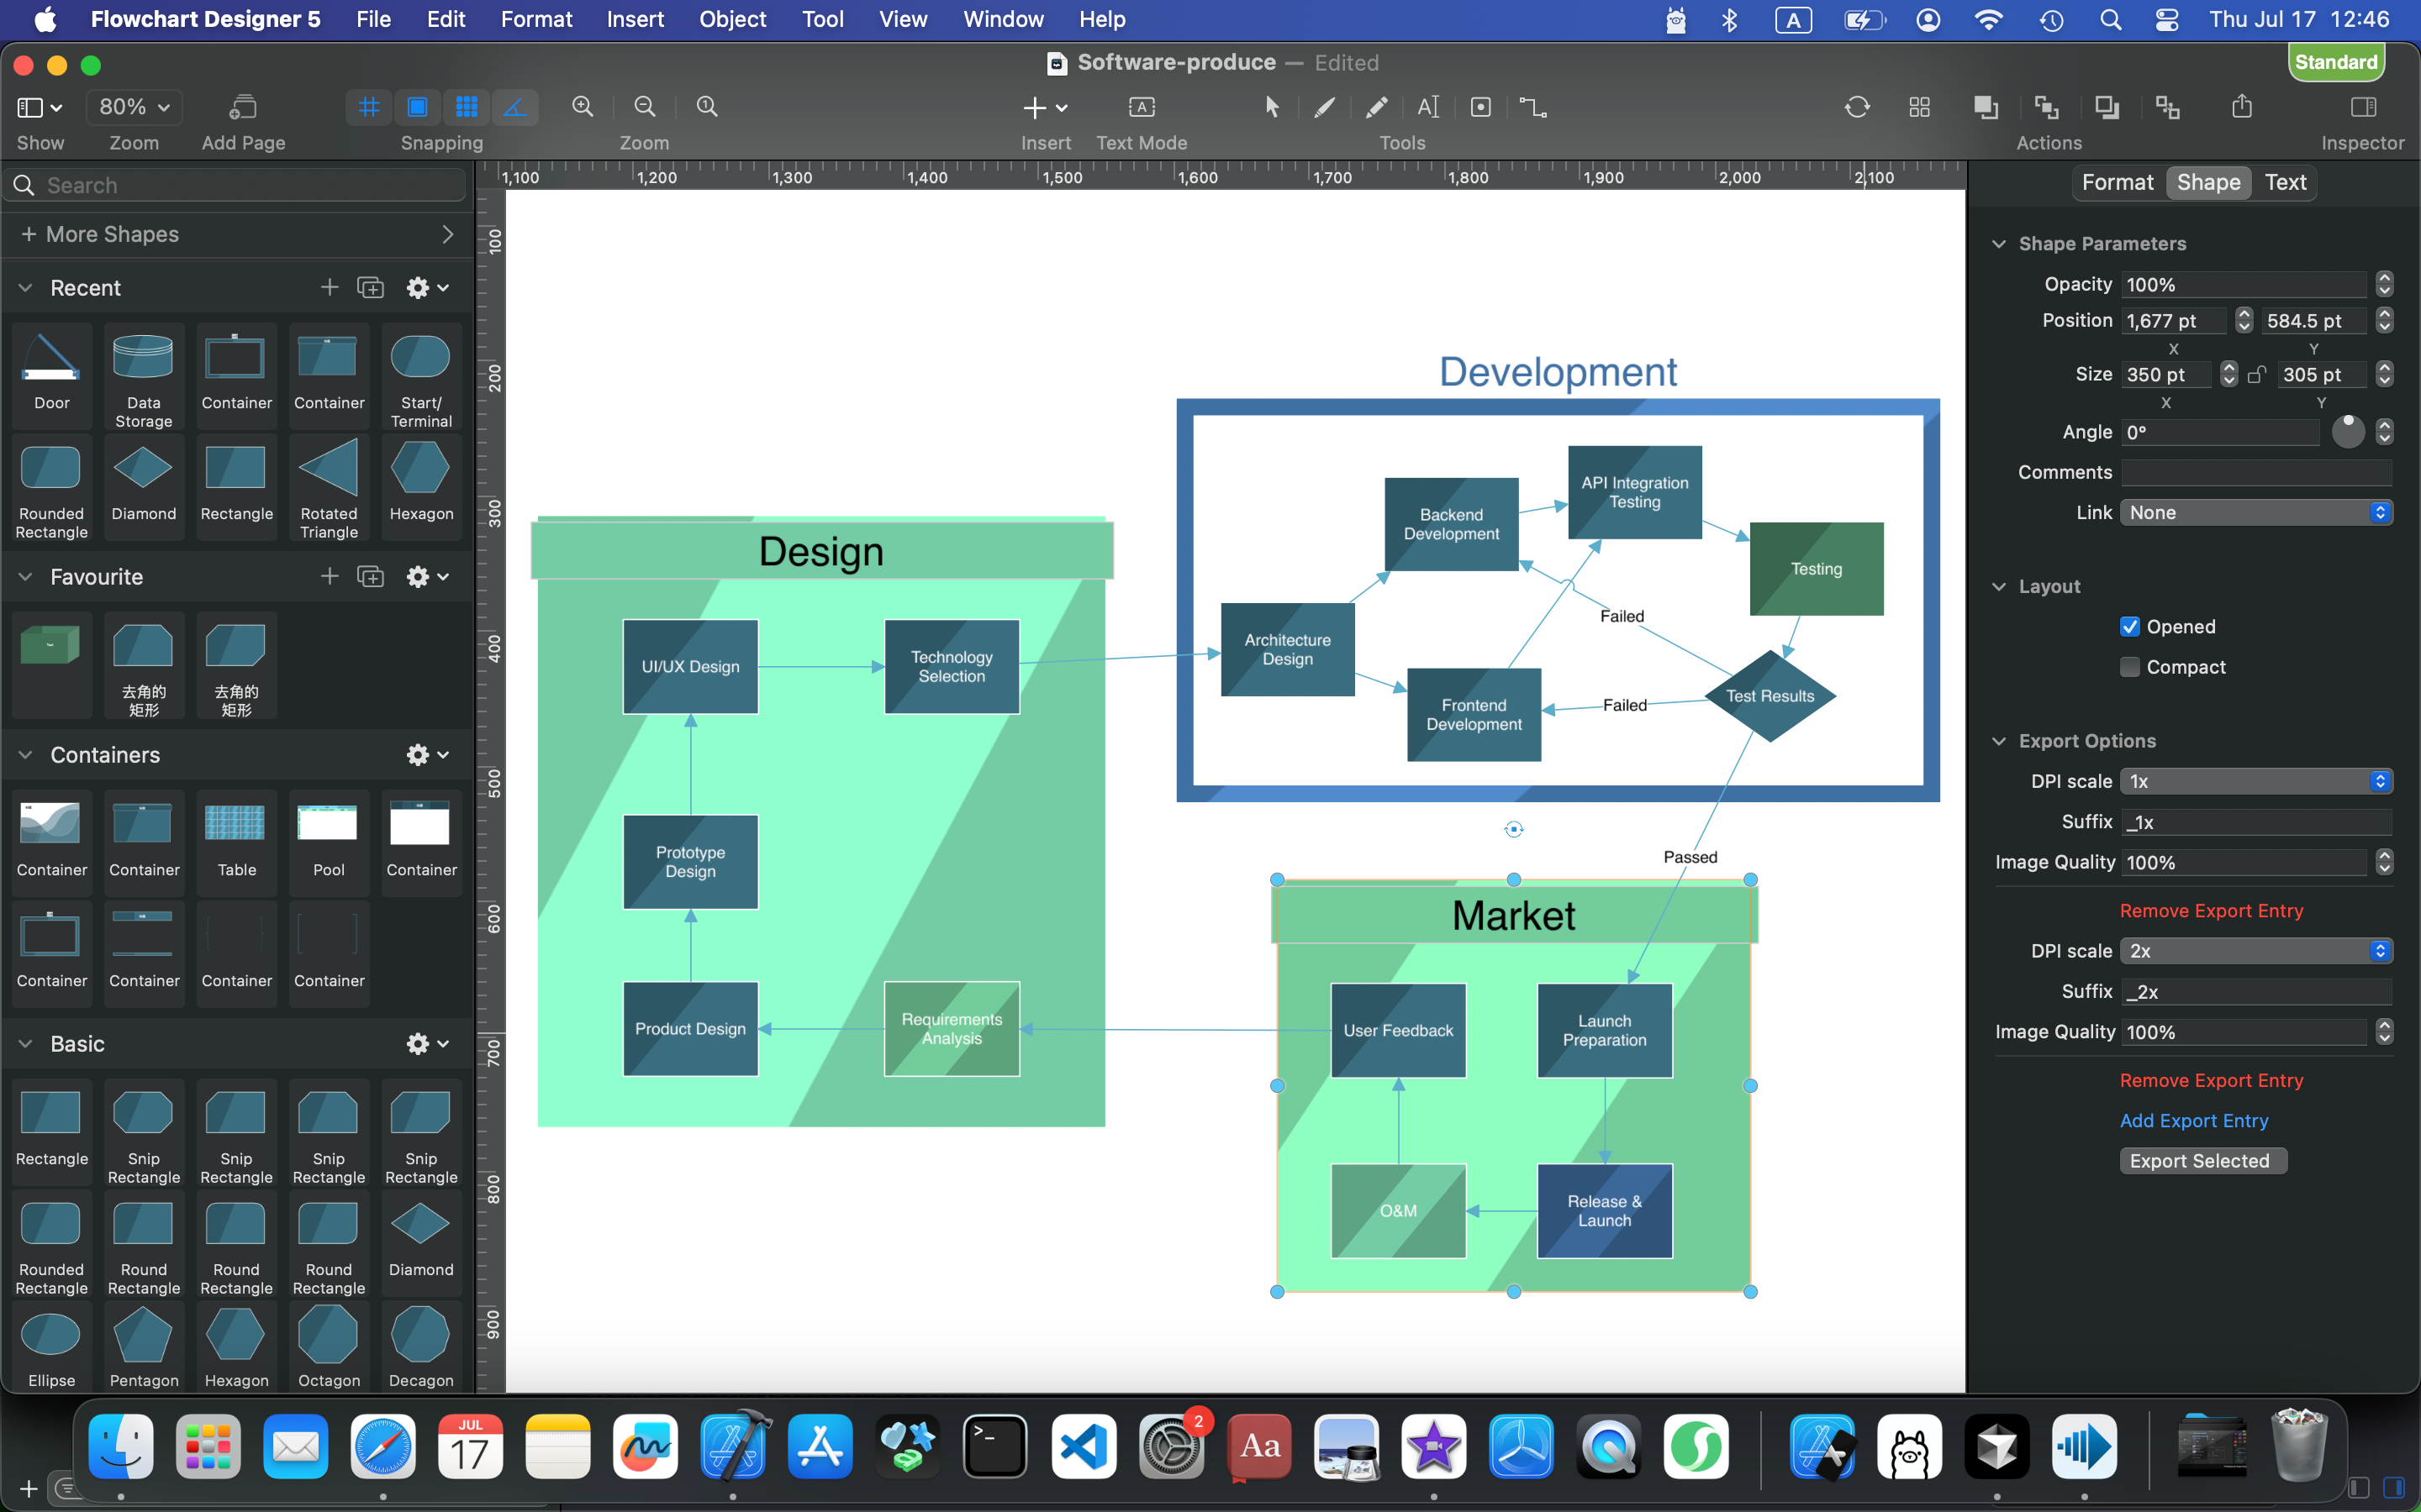2421x1512 pixels.
Task: Open the Containers gear menu
Action: (427, 755)
